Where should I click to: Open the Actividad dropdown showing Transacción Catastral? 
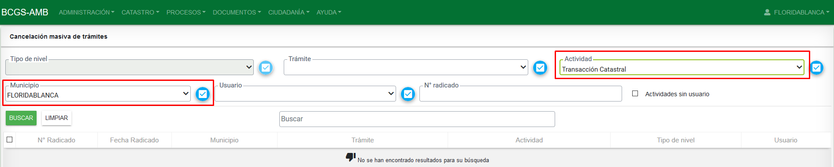tap(682, 68)
